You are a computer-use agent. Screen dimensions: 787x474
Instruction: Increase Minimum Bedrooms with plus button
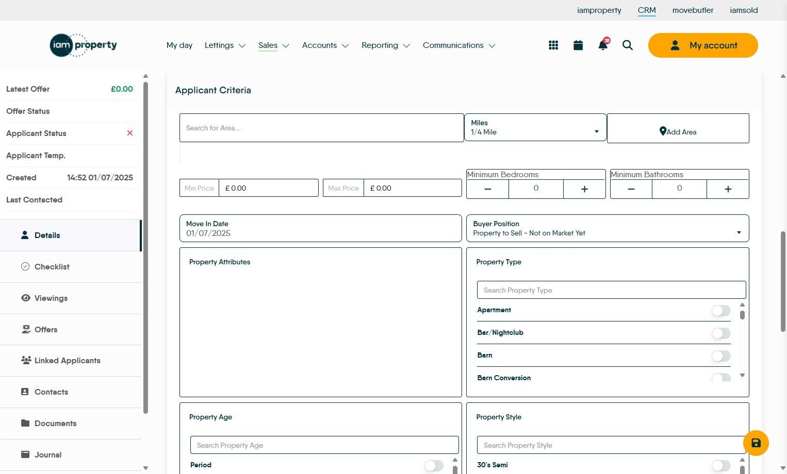click(584, 189)
